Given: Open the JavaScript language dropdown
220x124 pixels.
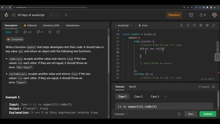Looking at the screenshot, I should (124, 25).
